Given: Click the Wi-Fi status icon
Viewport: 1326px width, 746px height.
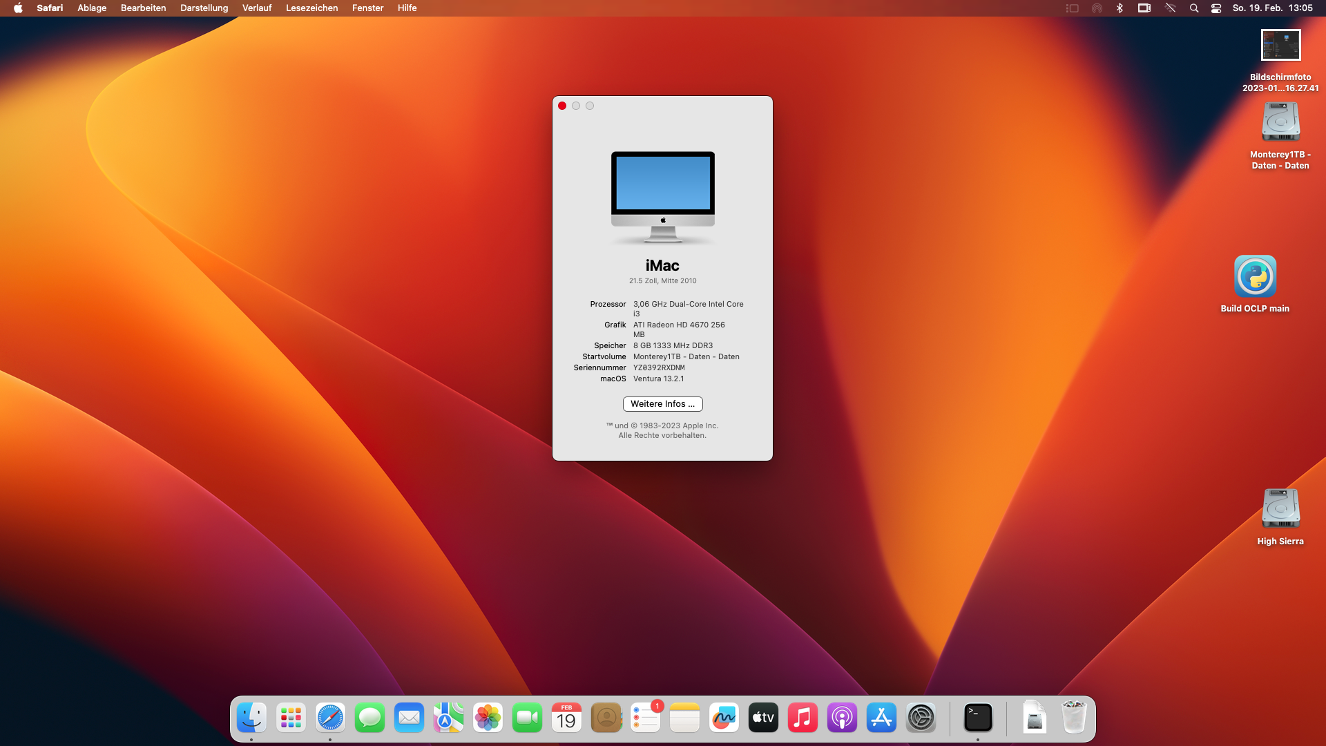Looking at the screenshot, I should coord(1170,8).
